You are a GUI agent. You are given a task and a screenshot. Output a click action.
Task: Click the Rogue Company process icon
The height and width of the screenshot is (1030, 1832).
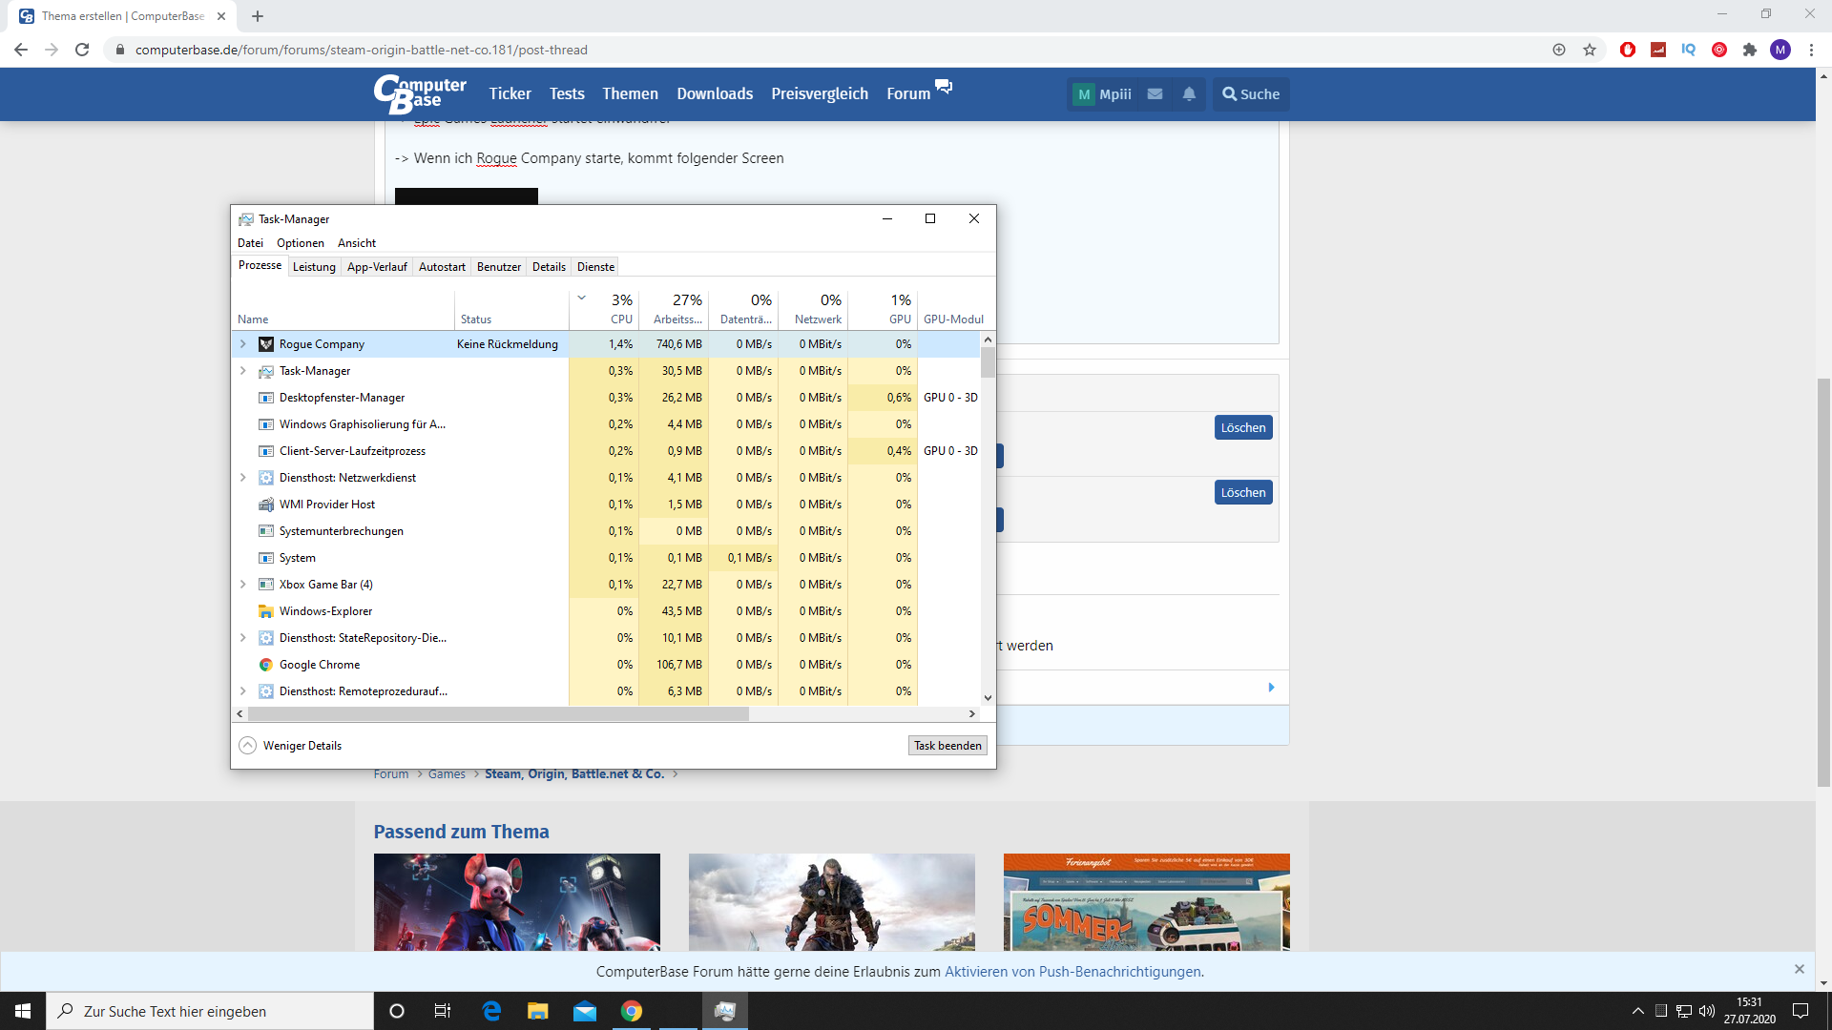266,344
